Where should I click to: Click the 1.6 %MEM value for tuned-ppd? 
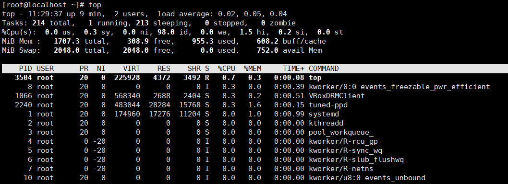click(254, 105)
